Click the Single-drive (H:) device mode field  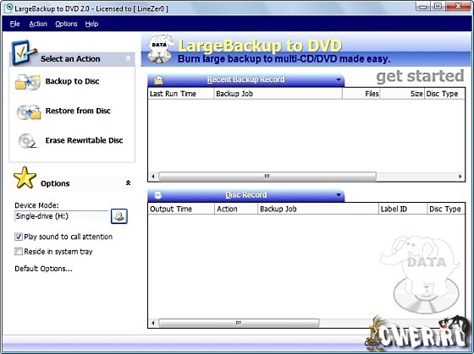(61, 216)
